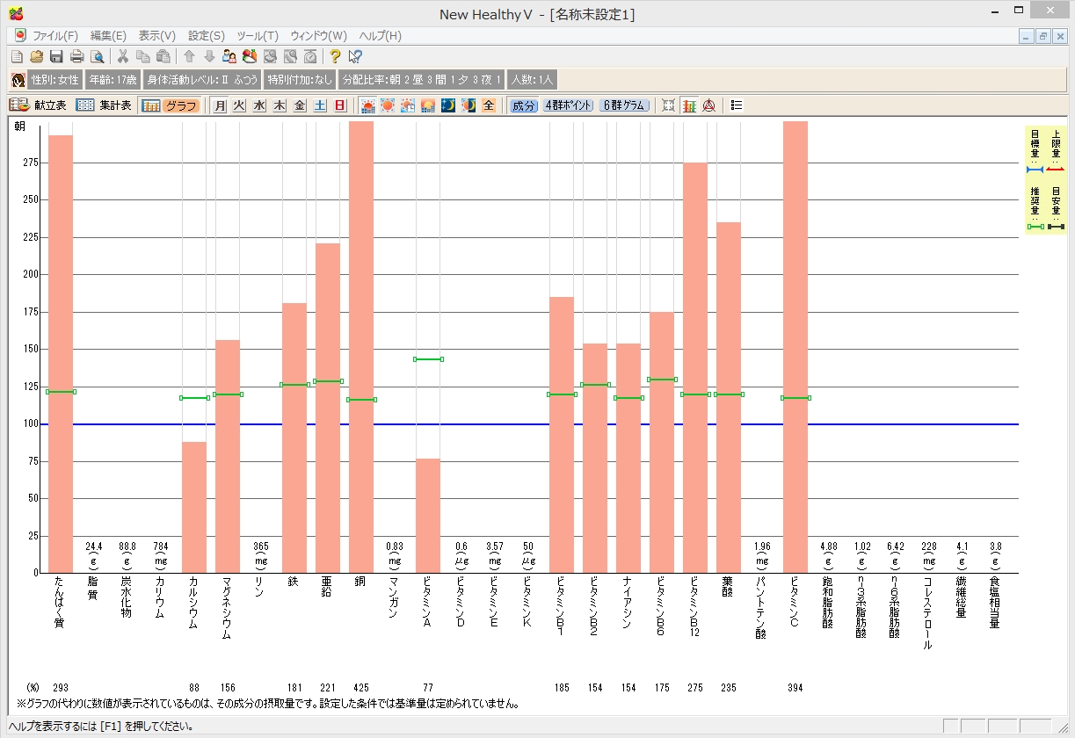Open Print Preview icon
Screen dimensions: 1075x738
97,57
